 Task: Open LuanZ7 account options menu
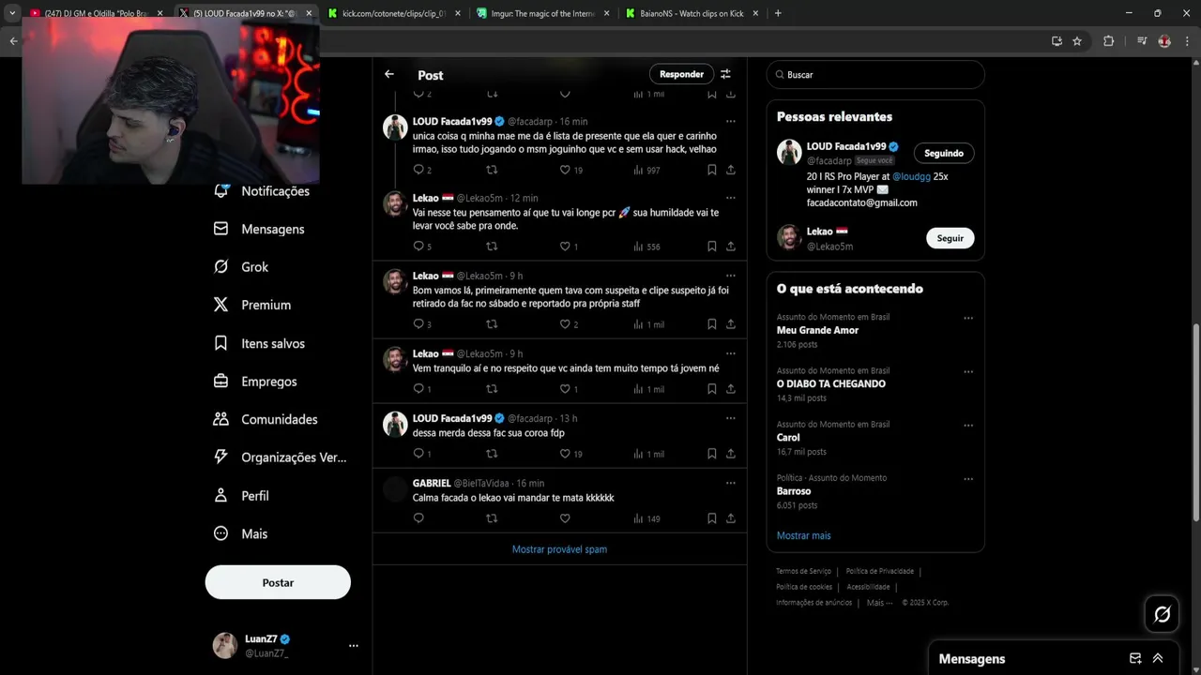point(354,646)
